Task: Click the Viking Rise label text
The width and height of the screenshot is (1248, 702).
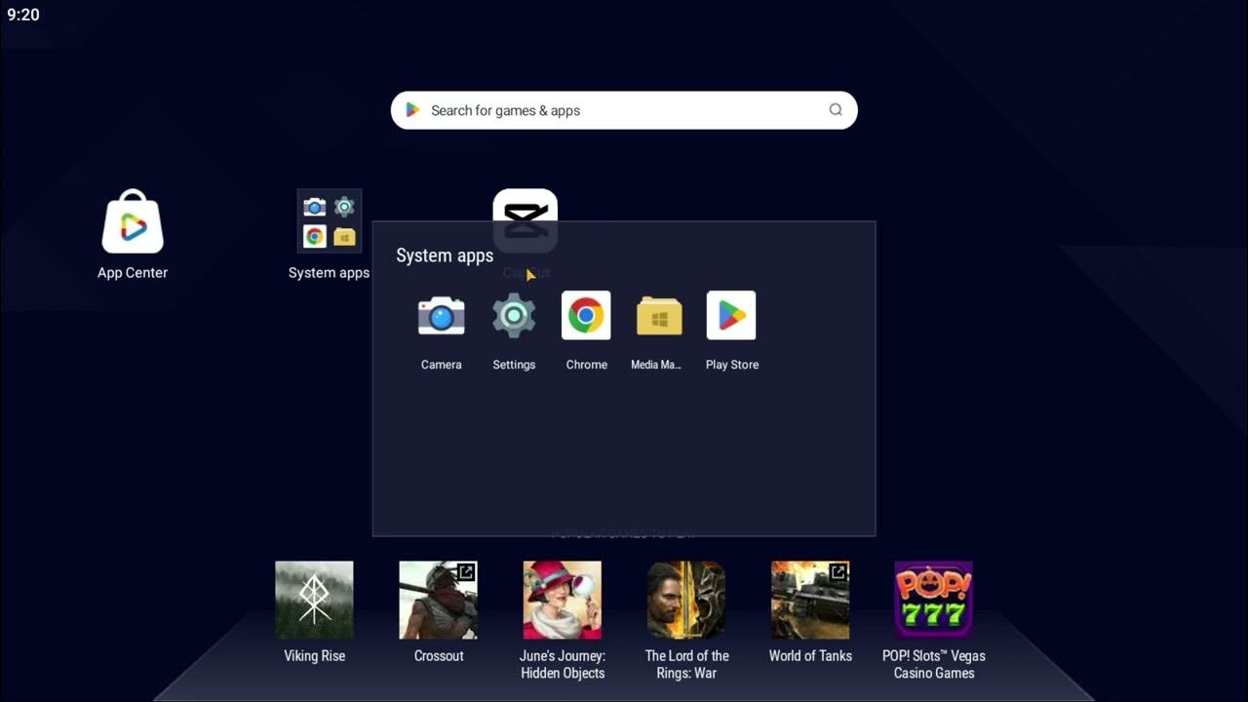Action: point(314,655)
